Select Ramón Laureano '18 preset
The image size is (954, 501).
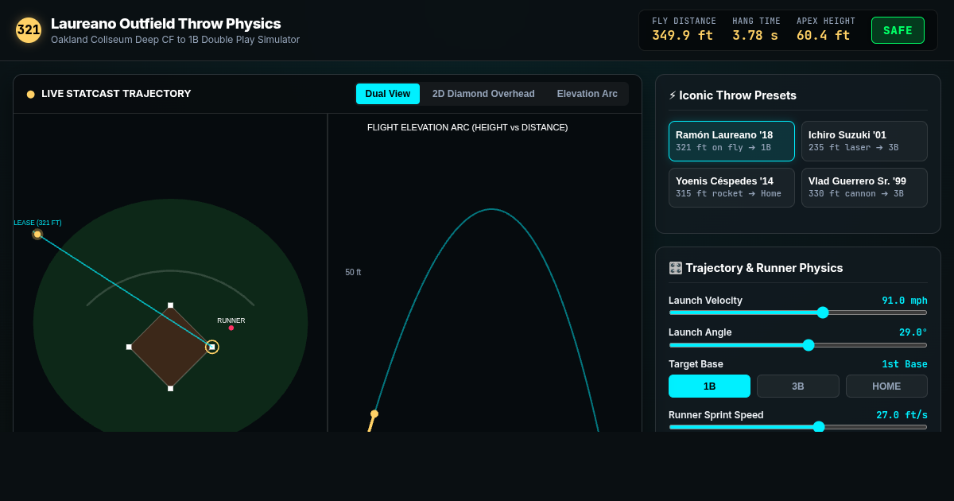click(731, 141)
